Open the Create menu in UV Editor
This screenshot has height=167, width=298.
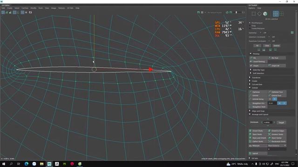tap(10, 8)
